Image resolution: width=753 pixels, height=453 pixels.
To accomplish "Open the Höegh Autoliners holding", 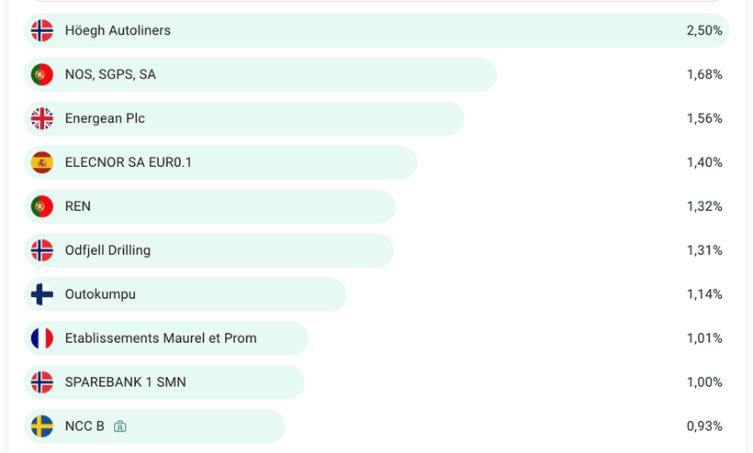I will (x=118, y=30).
